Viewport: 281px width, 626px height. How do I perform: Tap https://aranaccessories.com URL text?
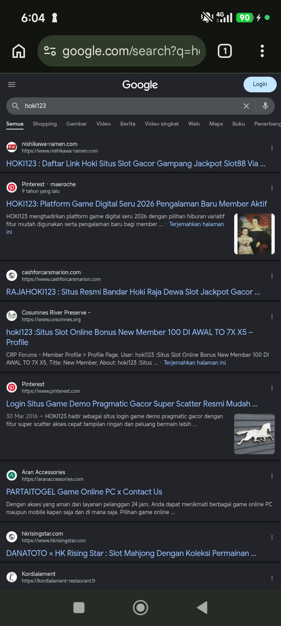53,479
